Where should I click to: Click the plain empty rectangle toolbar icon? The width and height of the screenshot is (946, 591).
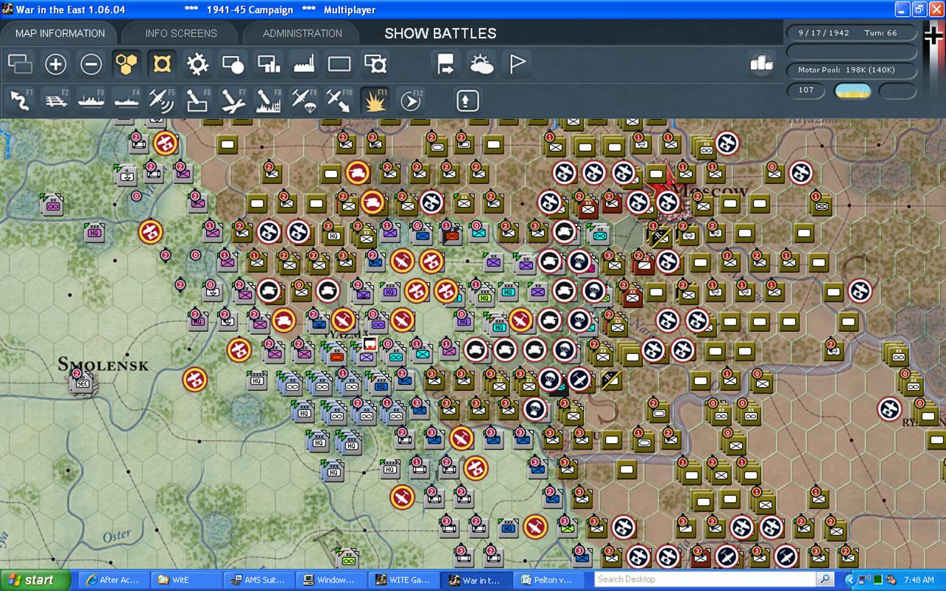[x=339, y=65]
